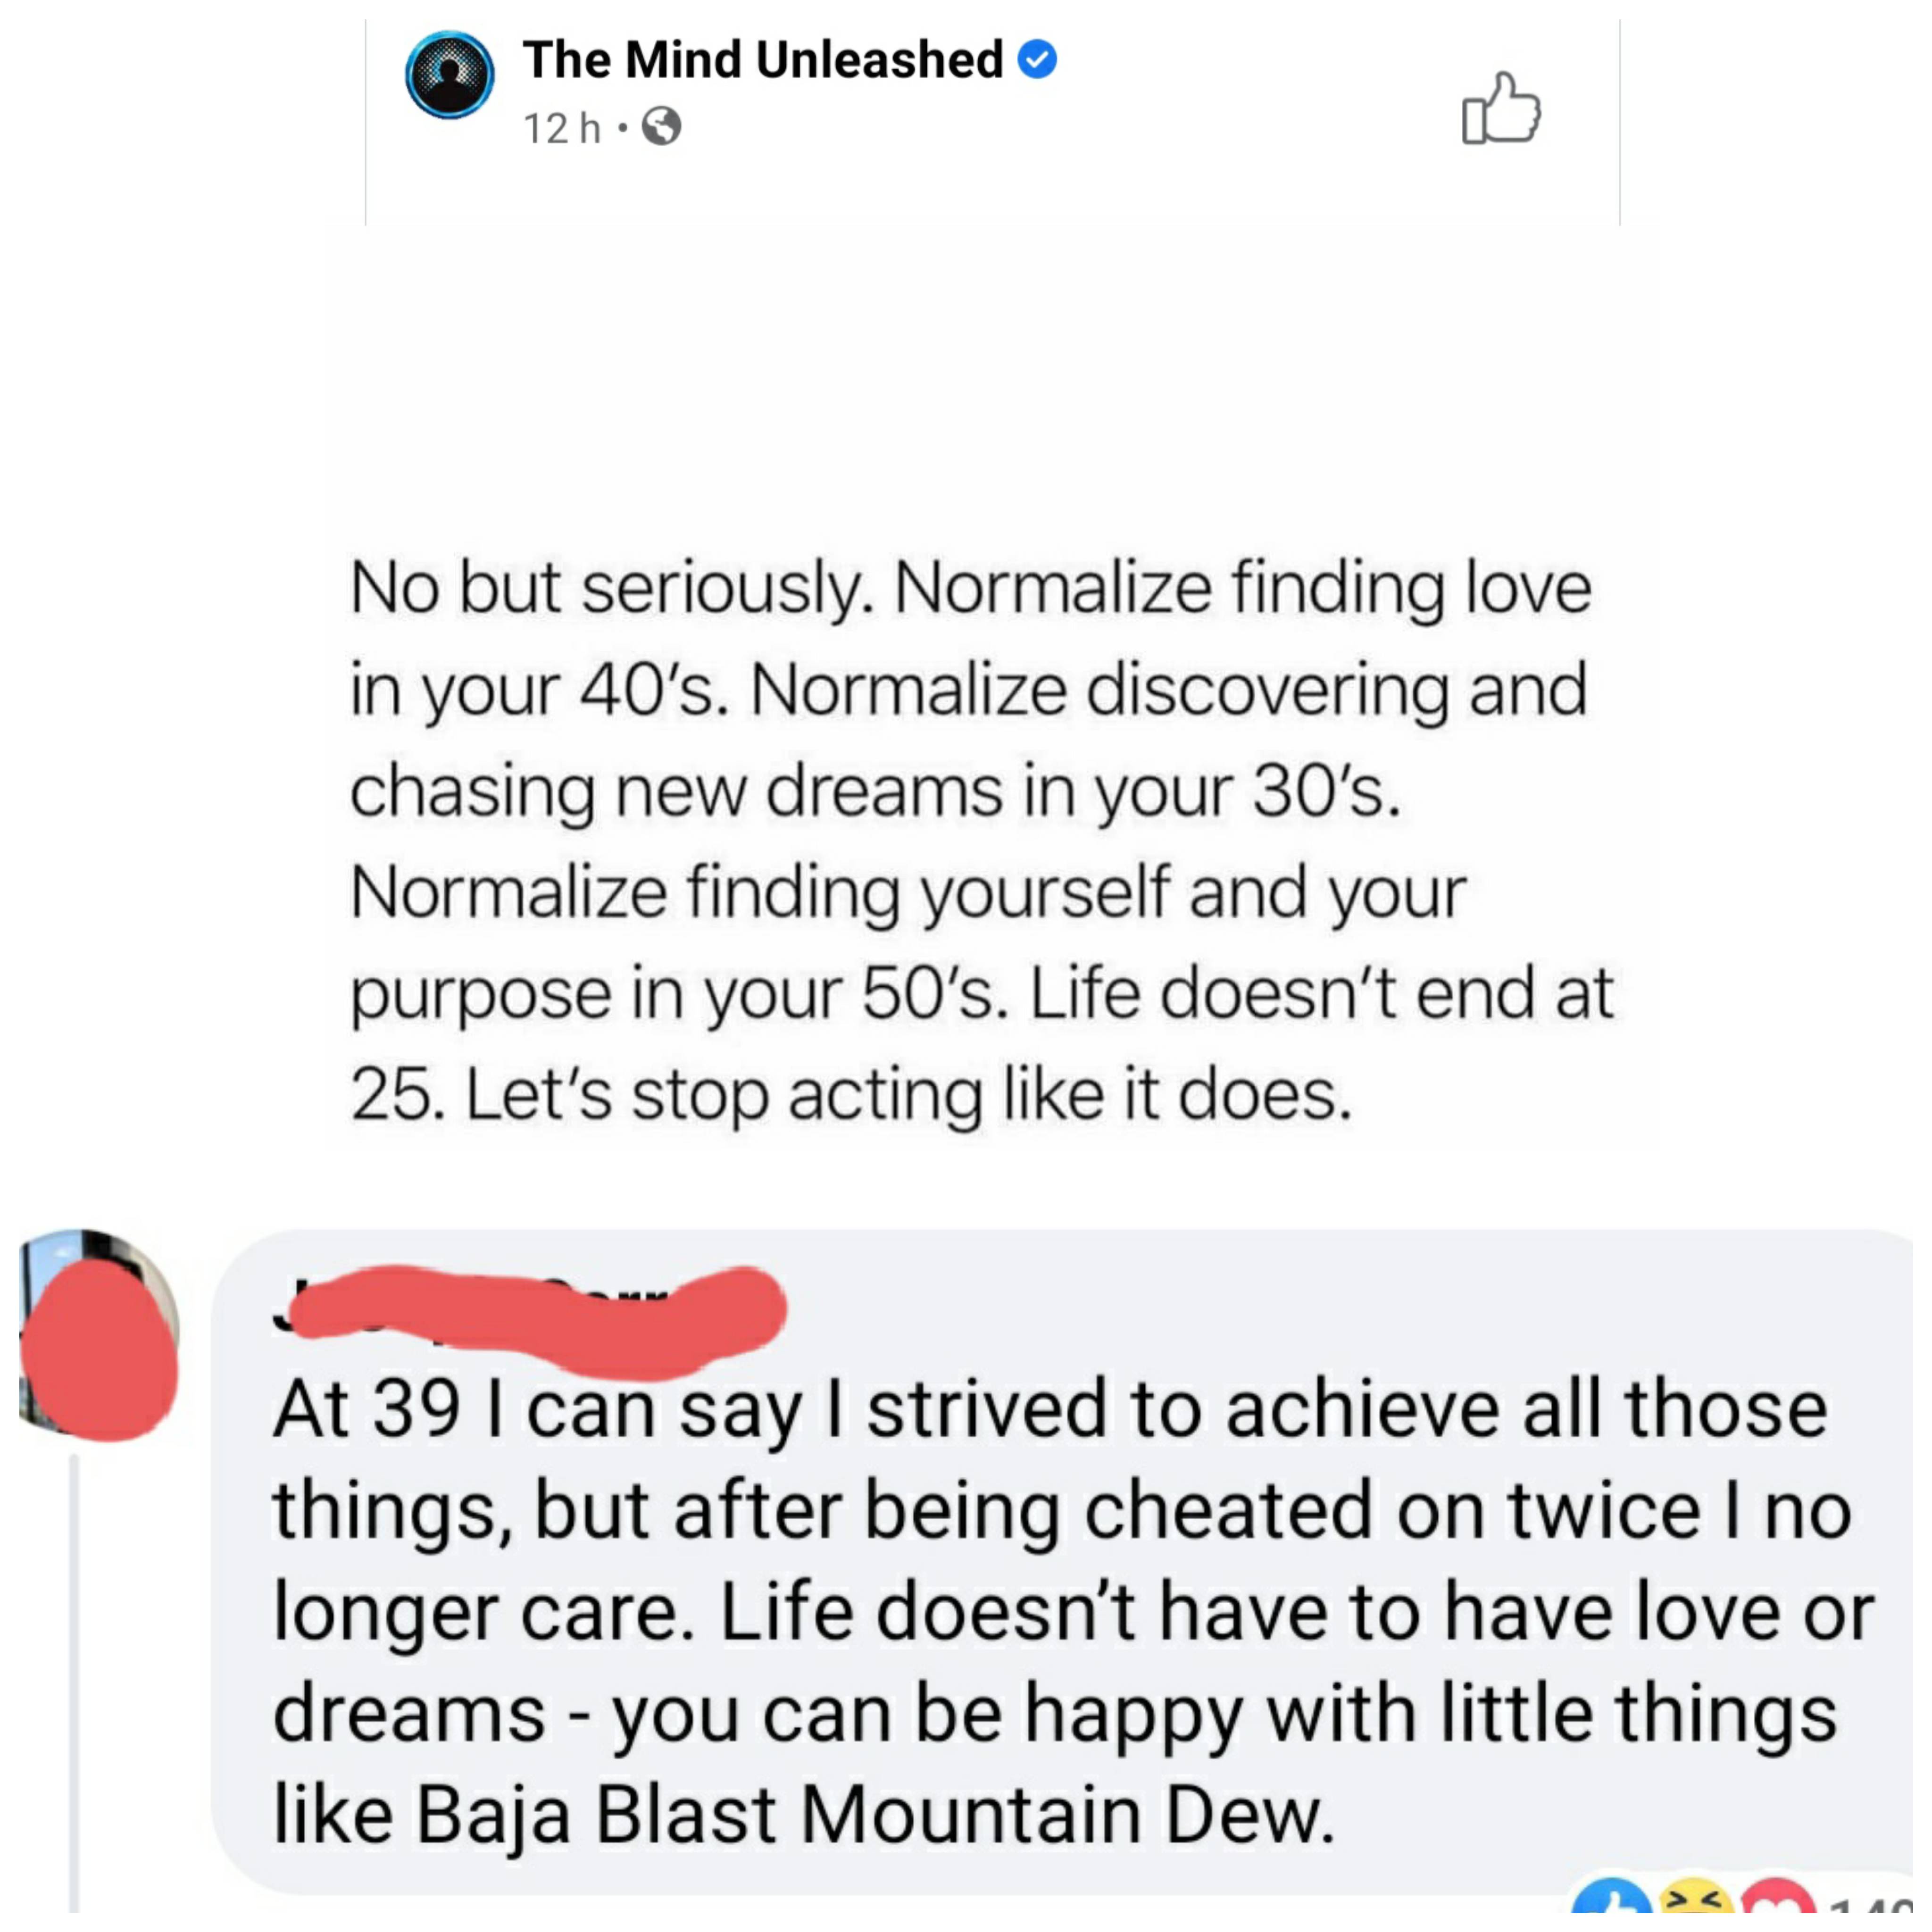Open The Mind Unleashed profile picture
The width and height of the screenshot is (1932, 1932).
coord(449,75)
